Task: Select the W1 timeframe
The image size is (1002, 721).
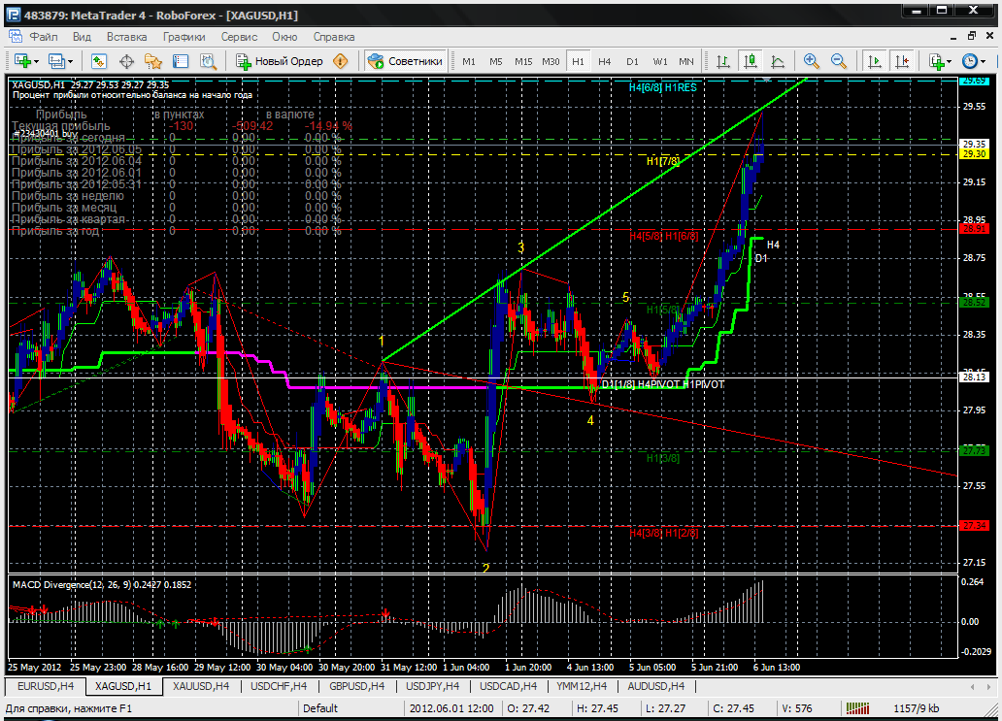Action: [x=659, y=61]
